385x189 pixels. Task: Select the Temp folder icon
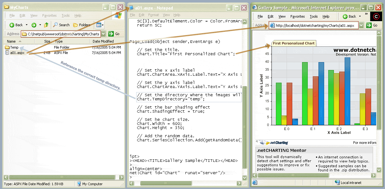pos(7,47)
